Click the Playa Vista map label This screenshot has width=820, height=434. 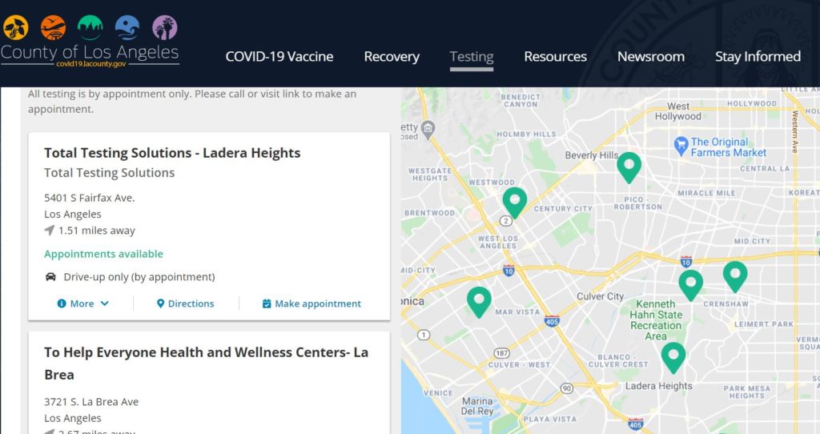[550, 419]
